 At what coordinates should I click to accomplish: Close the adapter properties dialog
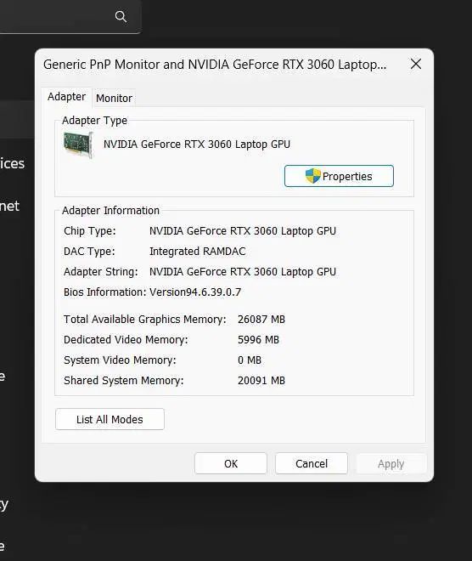click(415, 65)
